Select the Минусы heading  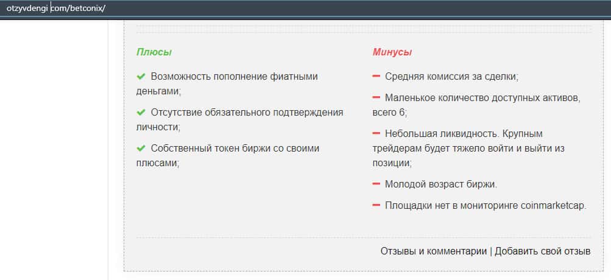pos(392,52)
